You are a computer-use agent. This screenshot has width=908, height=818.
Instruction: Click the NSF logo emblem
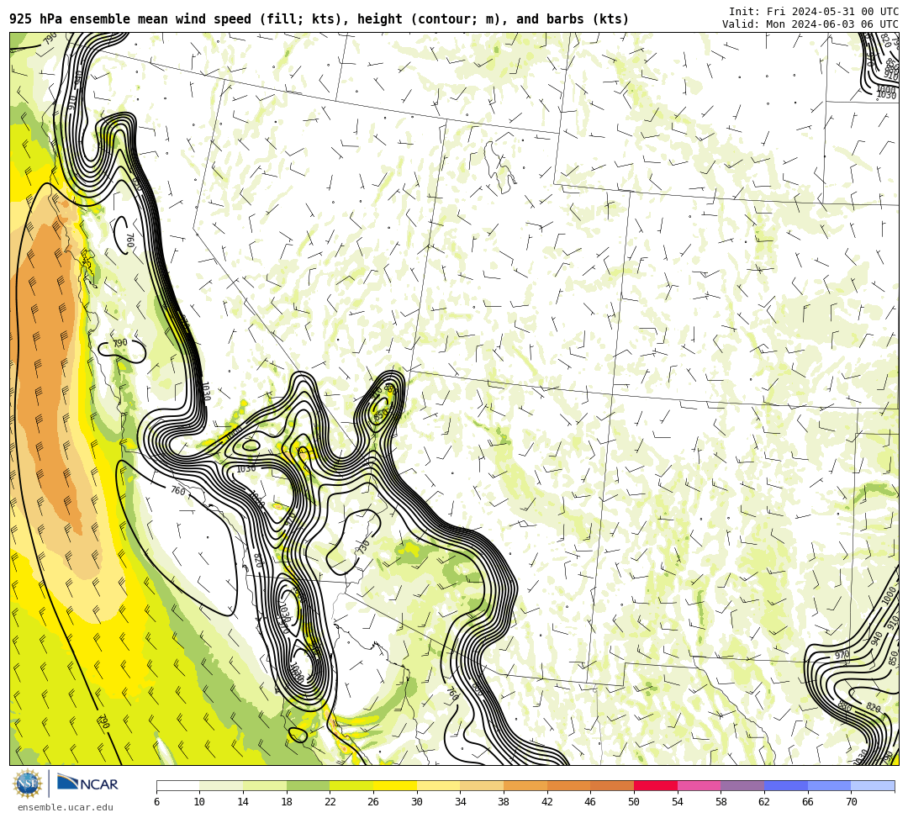(27, 784)
